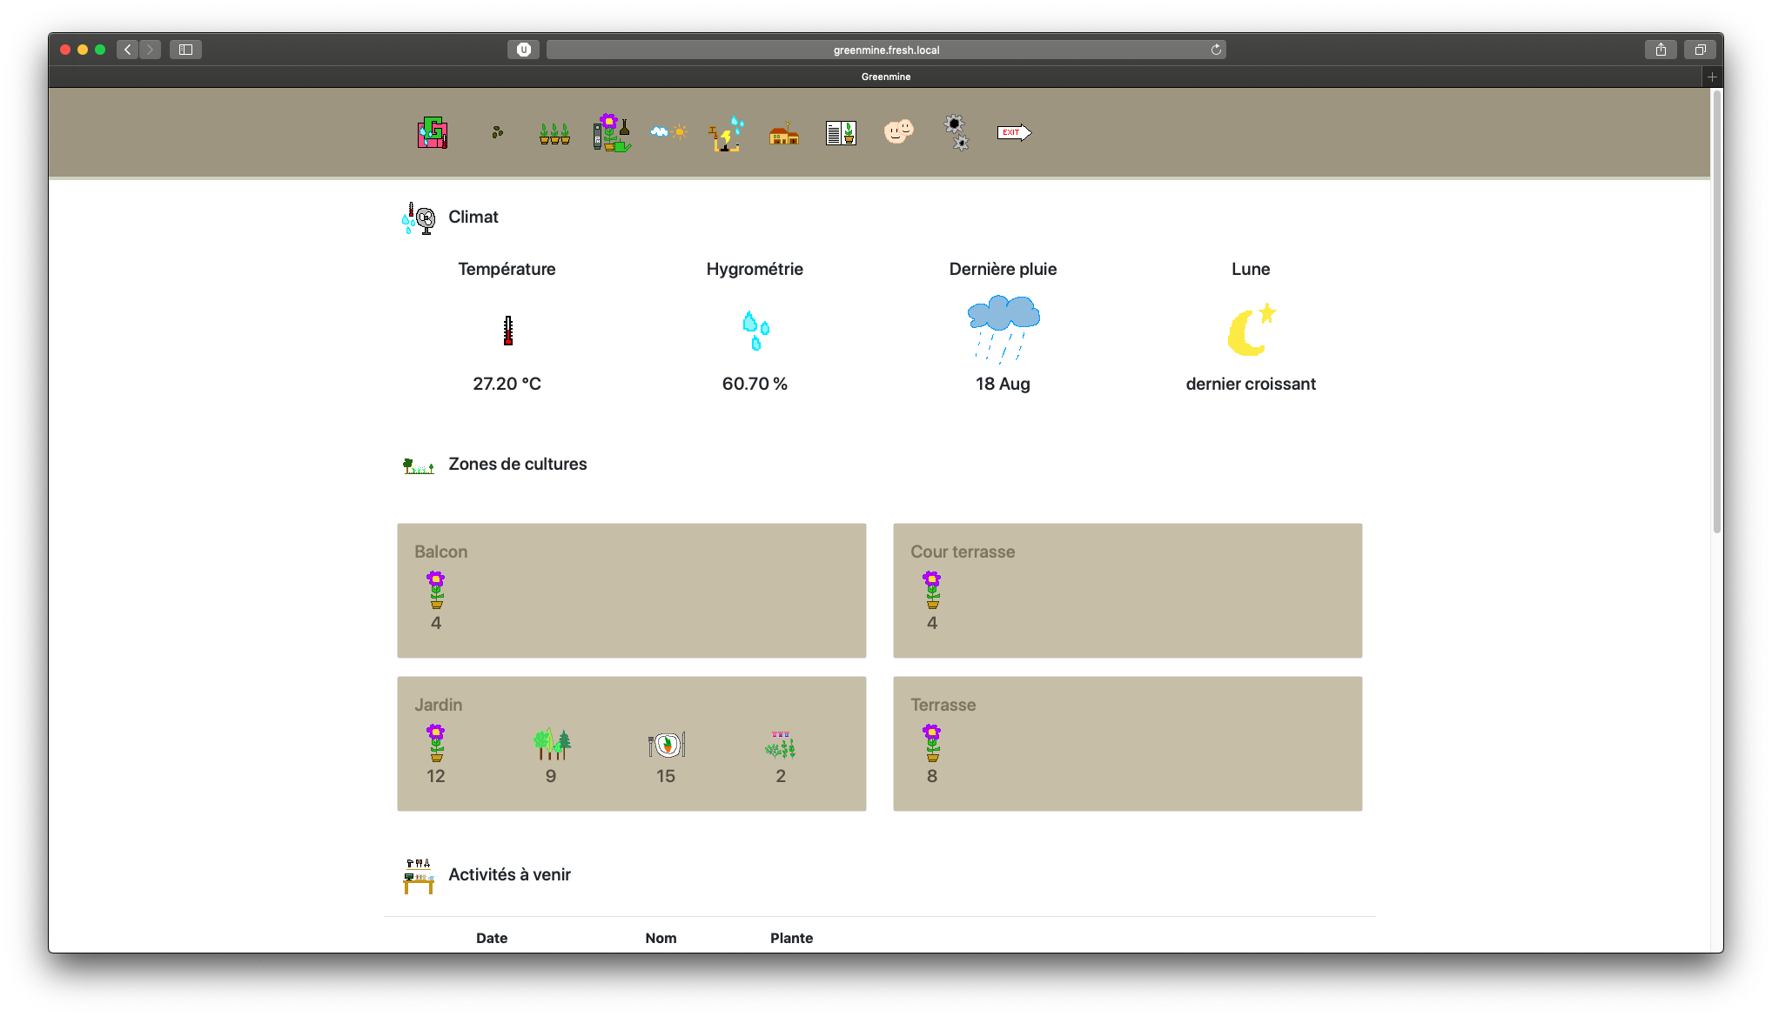Open the Cour terrasse zone link
The width and height of the screenshot is (1772, 1017).
click(x=963, y=552)
